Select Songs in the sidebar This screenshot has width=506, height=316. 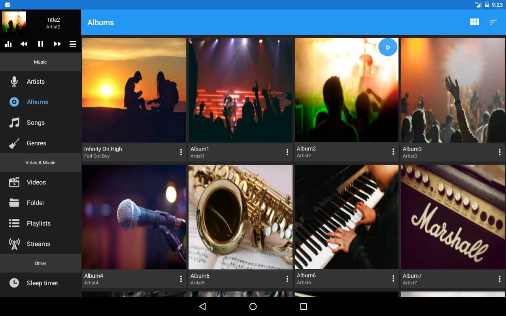coord(36,123)
